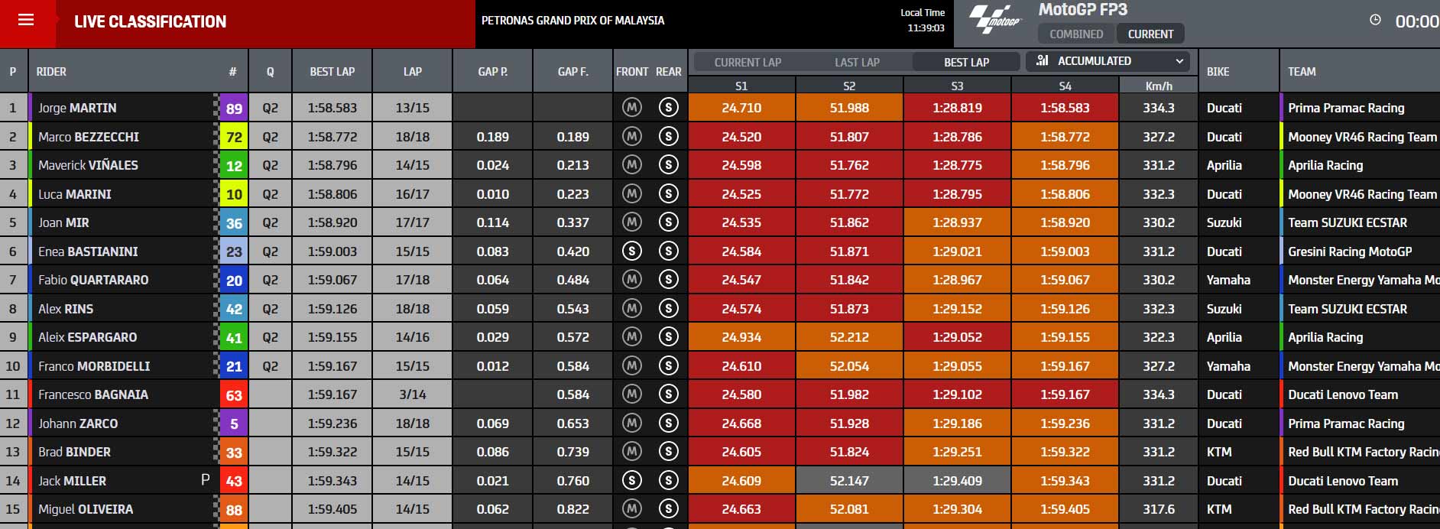Sort by BEST LAP column header

coord(332,71)
